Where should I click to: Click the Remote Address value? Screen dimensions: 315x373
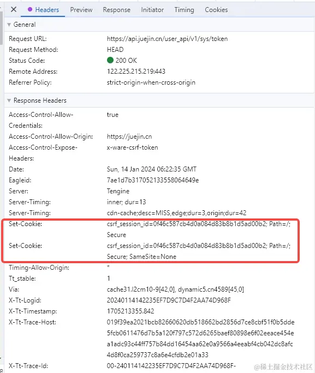136,72
